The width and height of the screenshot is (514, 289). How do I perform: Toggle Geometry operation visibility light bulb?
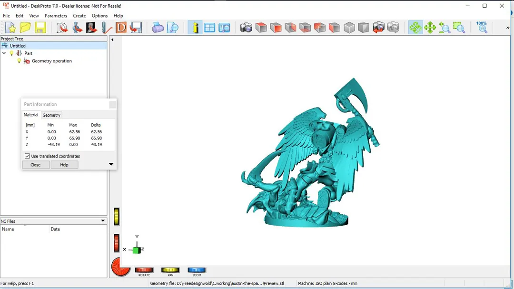(19, 61)
